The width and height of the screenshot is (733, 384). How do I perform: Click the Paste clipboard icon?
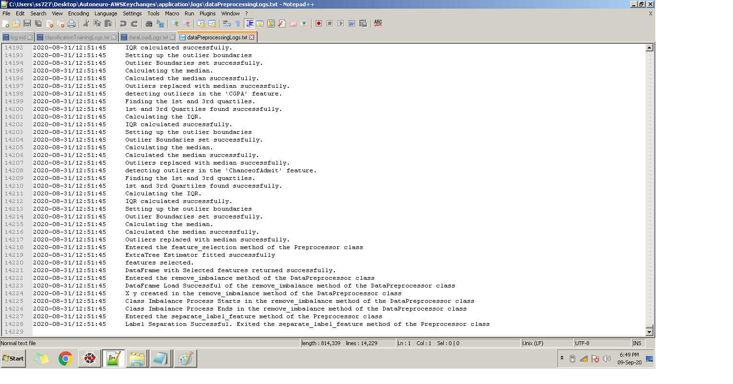coord(108,24)
